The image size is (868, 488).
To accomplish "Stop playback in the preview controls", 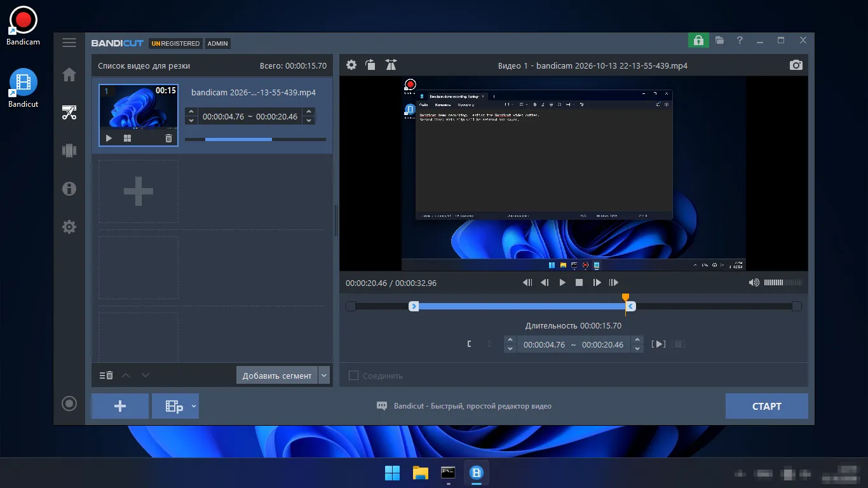I will point(580,283).
